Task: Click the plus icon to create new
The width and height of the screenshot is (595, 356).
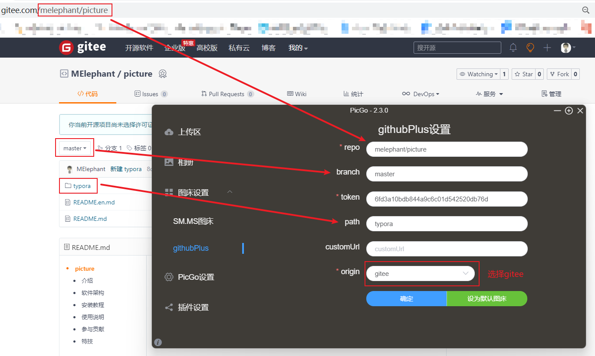Action: (547, 48)
